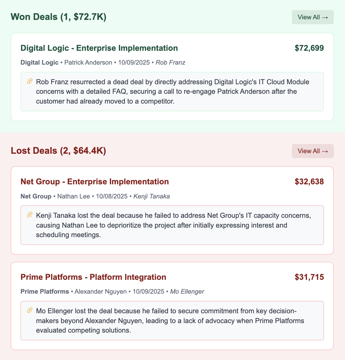Select owner name Rob Franz
345x360 pixels.
(170, 63)
